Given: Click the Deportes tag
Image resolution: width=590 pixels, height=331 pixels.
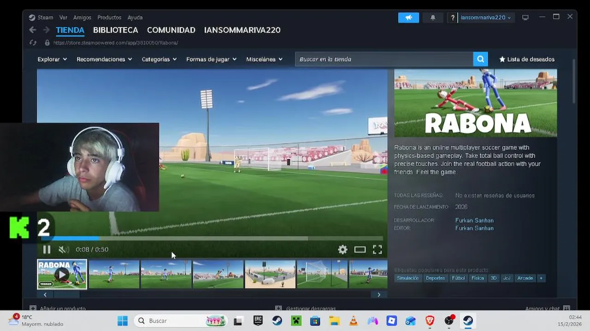Looking at the screenshot, I should [x=436, y=278].
